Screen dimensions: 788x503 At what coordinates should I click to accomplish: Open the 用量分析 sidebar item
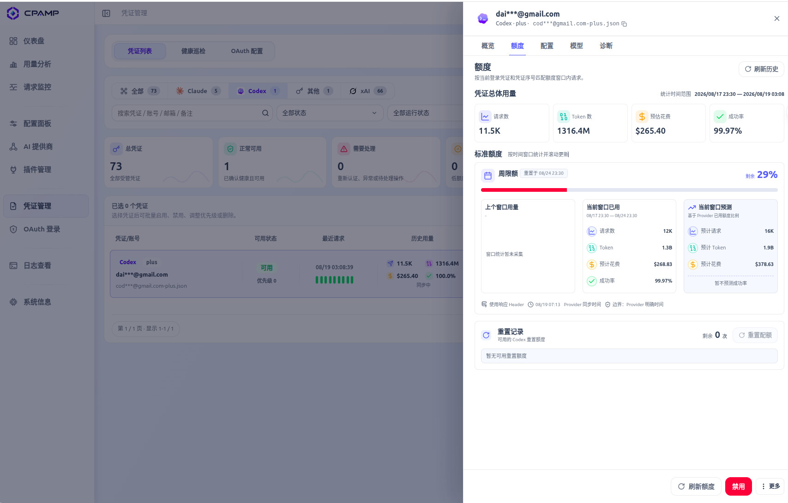click(46, 64)
